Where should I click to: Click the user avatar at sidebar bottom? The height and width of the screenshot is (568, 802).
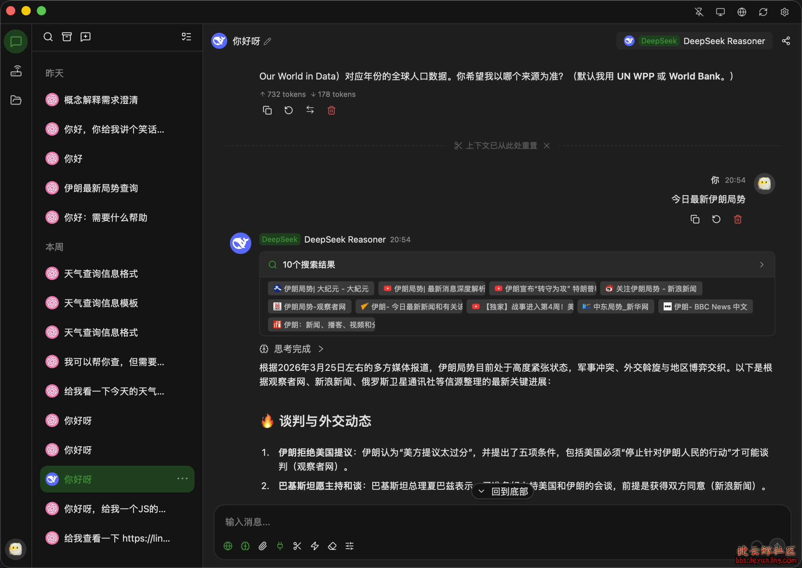(16, 549)
